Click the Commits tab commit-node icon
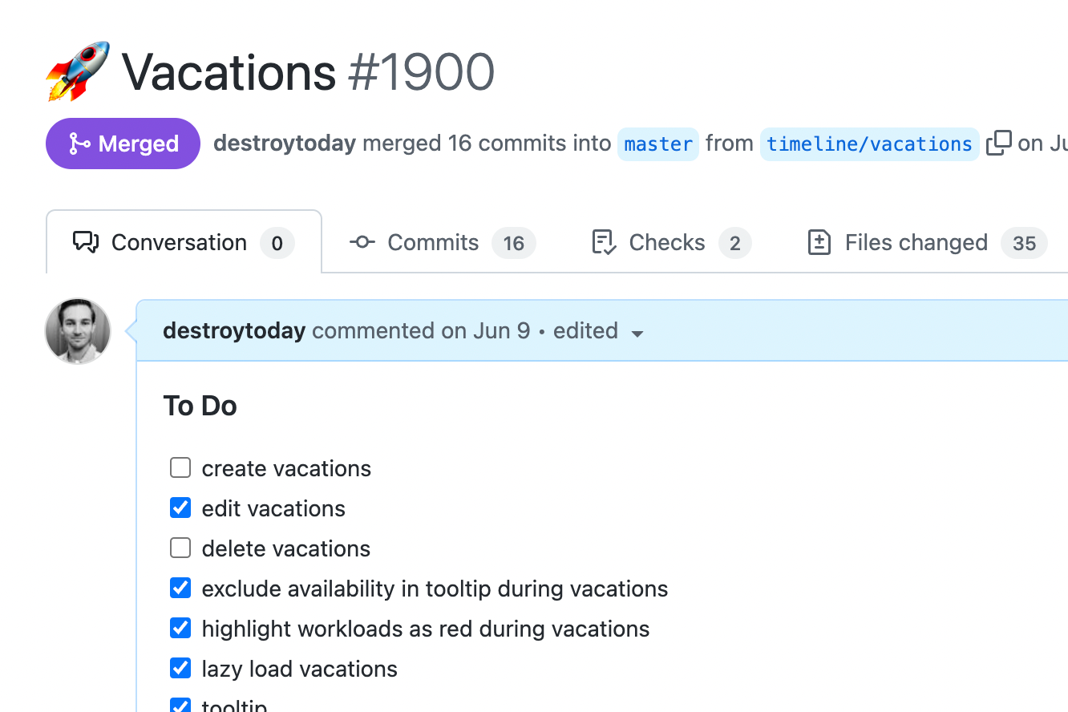The width and height of the screenshot is (1068, 712). pyautogui.click(x=362, y=242)
